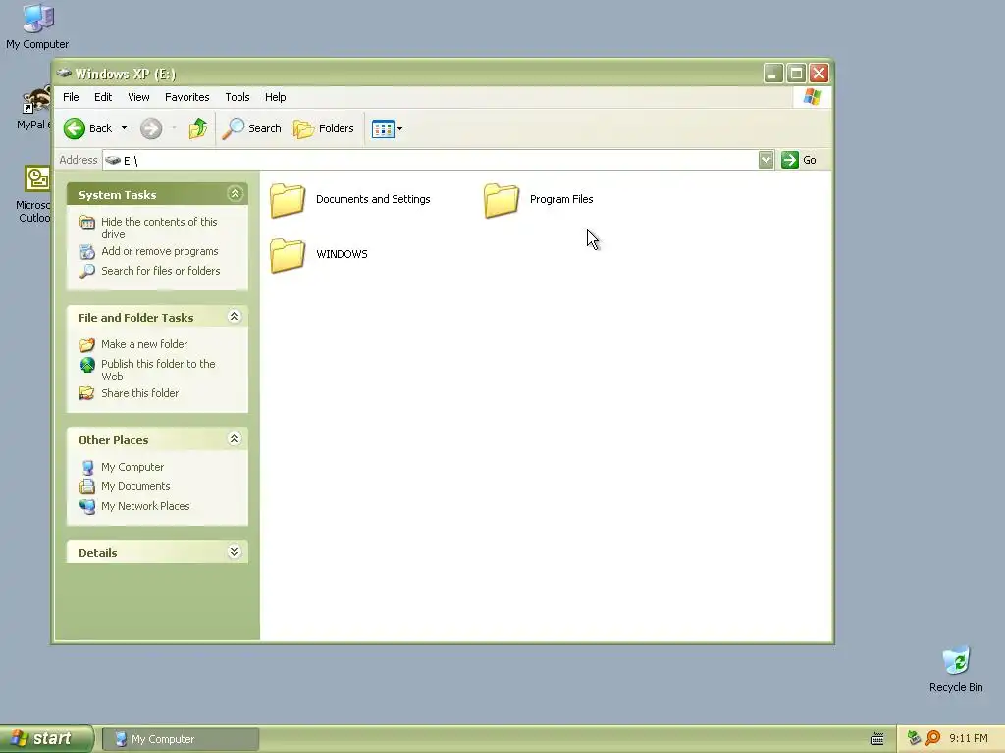The height and width of the screenshot is (753, 1005).
Task: Click the 9:11 PM clock
Action: (x=969, y=739)
